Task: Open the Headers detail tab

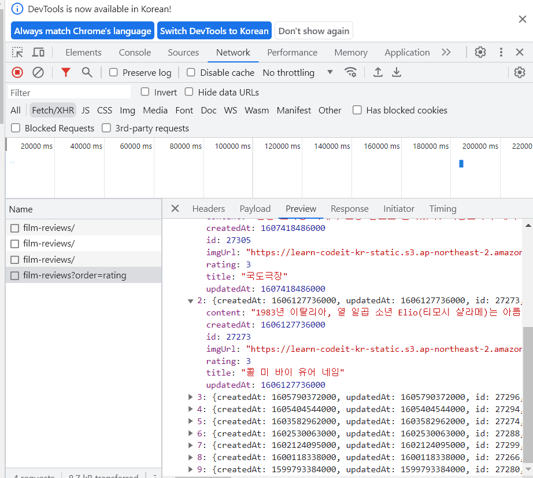Action: click(208, 208)
